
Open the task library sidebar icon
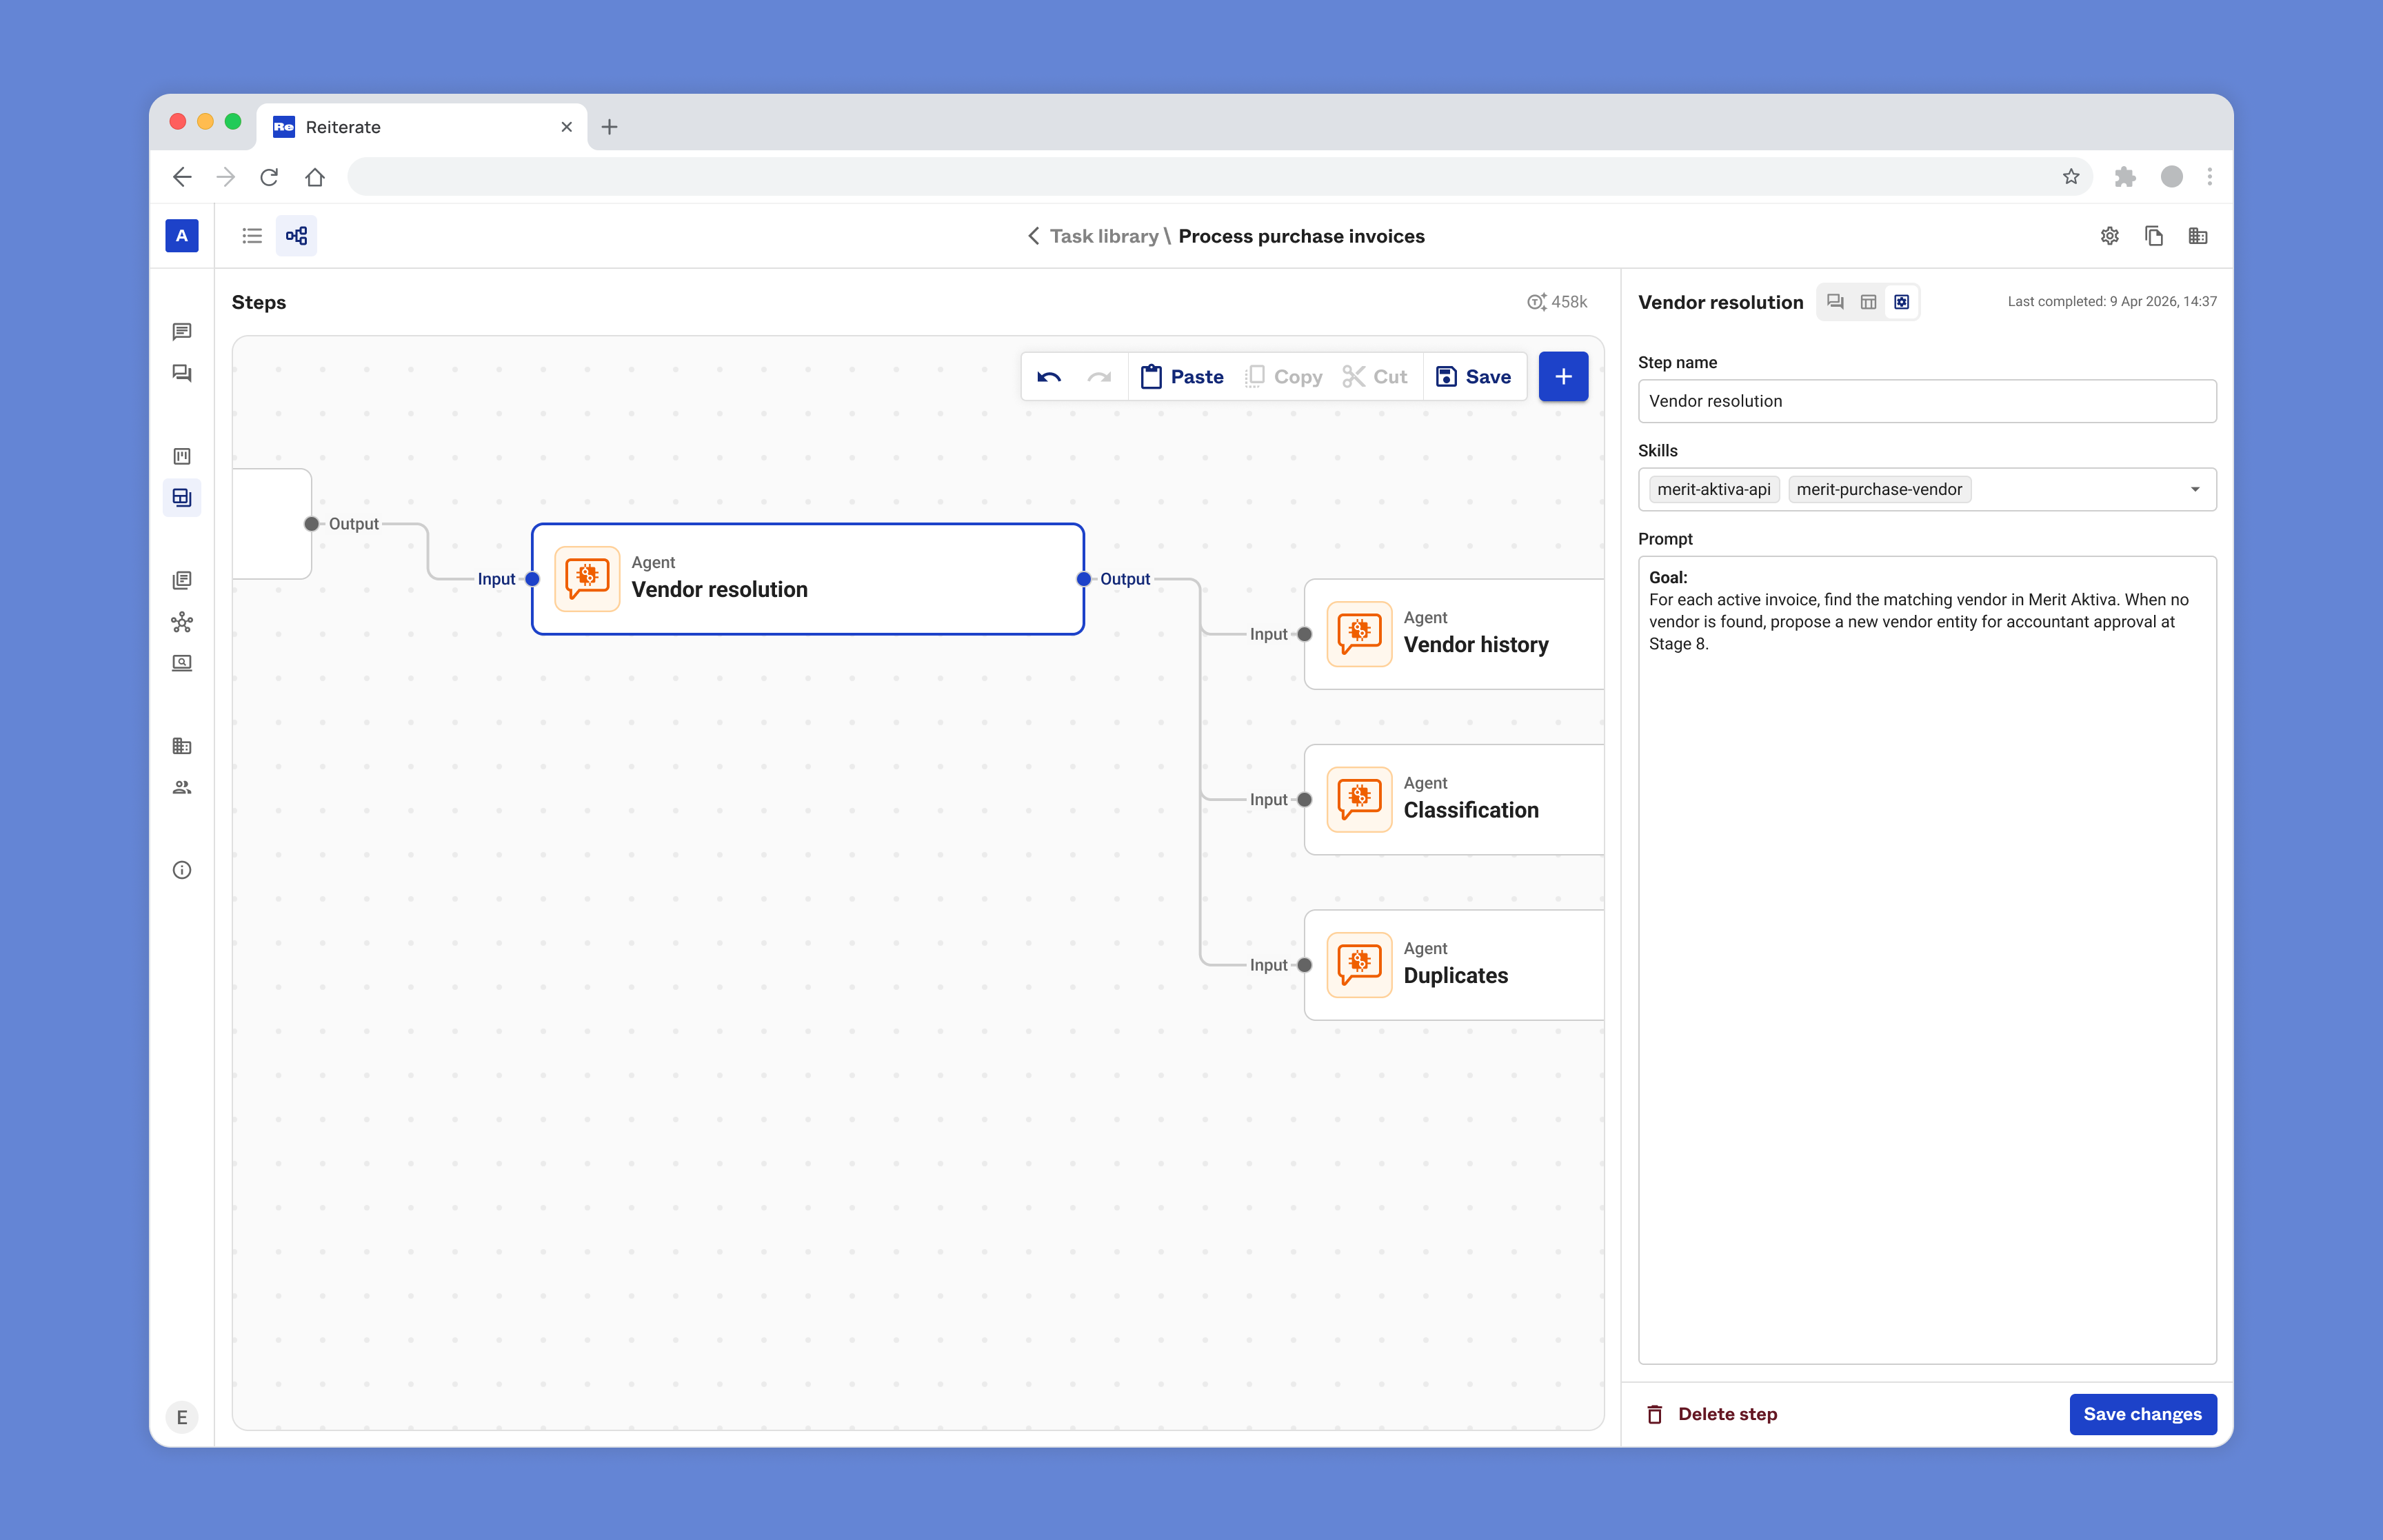[181, 497]
